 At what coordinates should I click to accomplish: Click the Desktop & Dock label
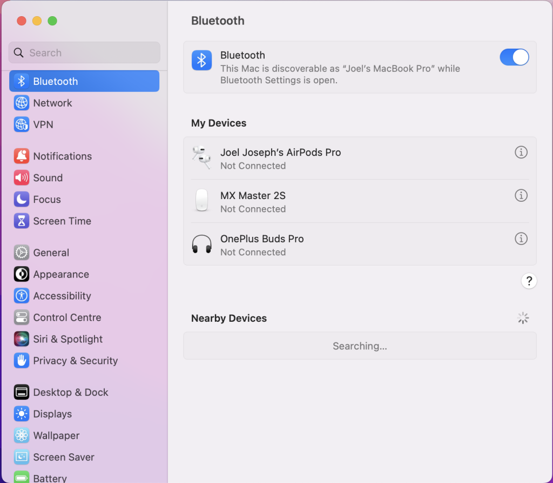(71, 392)
